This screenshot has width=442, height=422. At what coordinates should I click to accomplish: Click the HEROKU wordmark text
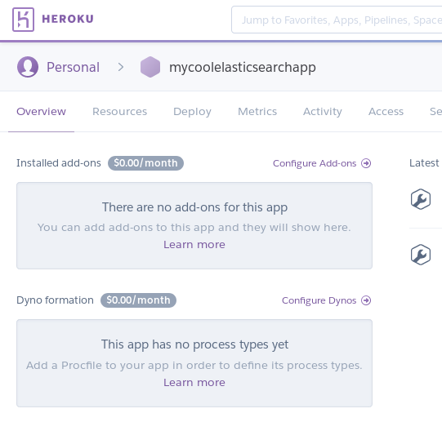(x=68, y=19)
